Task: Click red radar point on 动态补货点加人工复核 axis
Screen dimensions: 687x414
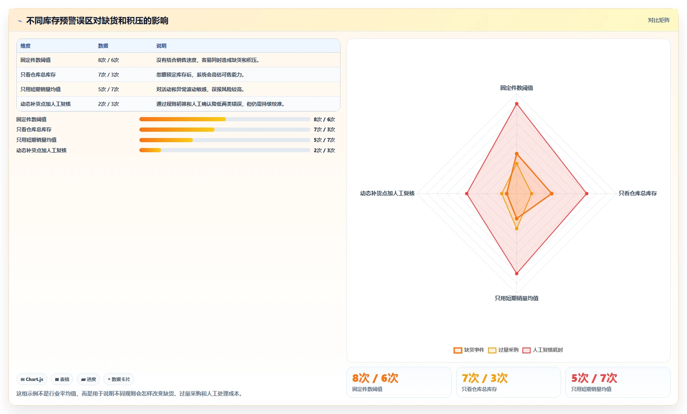Action: click(x=467, y=194)
